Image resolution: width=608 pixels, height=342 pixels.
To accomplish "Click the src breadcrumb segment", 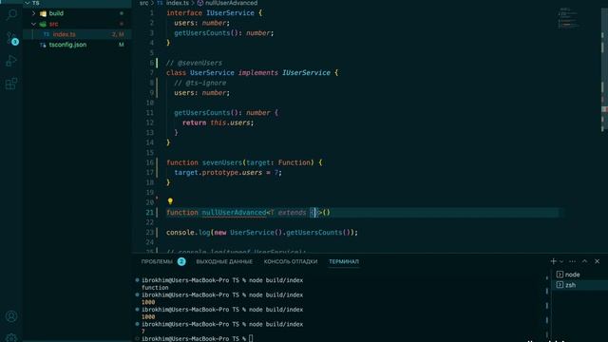I will (x=143, y=3).
